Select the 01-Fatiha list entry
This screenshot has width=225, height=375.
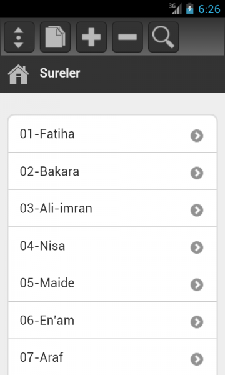[x=112, y=134]
